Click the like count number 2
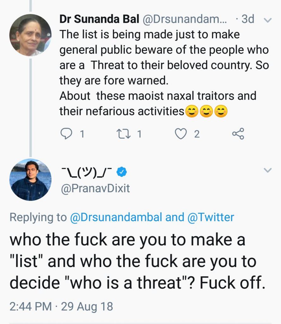The height and width of the screenshot is (324, 281). click(197, 134)
